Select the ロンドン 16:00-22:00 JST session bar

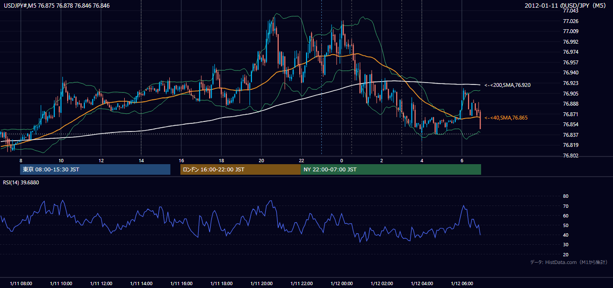coord(241,169)
